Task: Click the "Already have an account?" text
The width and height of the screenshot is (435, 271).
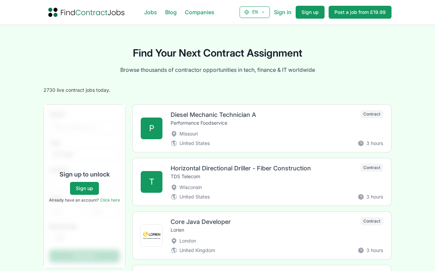Action: 74,200
